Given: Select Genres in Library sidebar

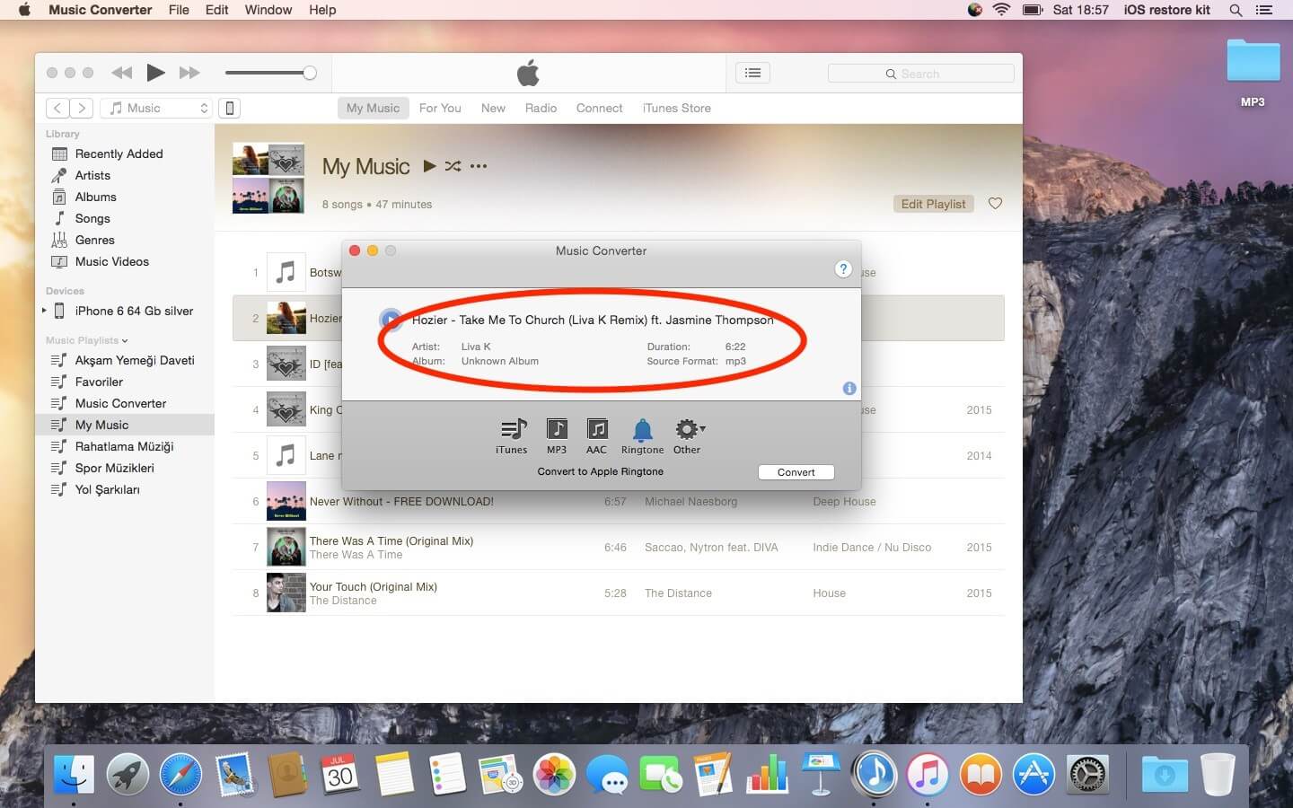Looking at the screenshot, I should click(125, 240).
